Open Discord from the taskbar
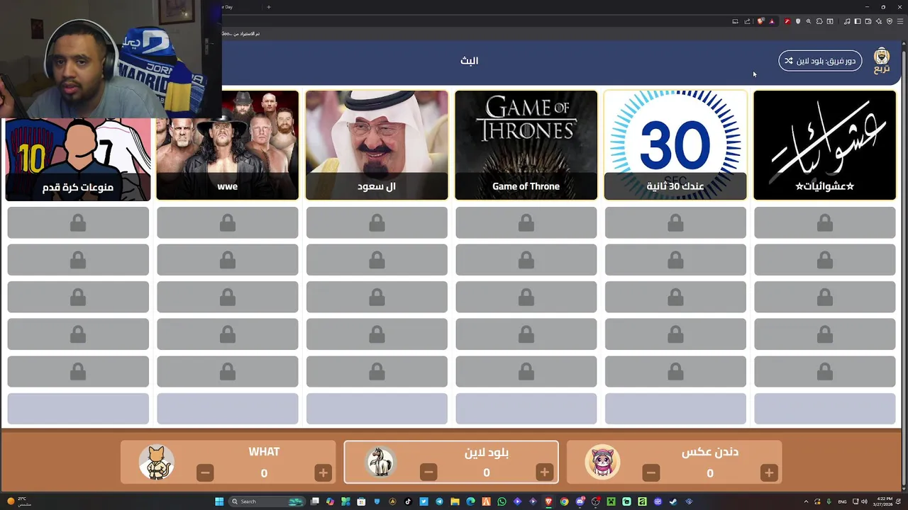The width and height of the screenshot is (908, 510). pos(580,501)
